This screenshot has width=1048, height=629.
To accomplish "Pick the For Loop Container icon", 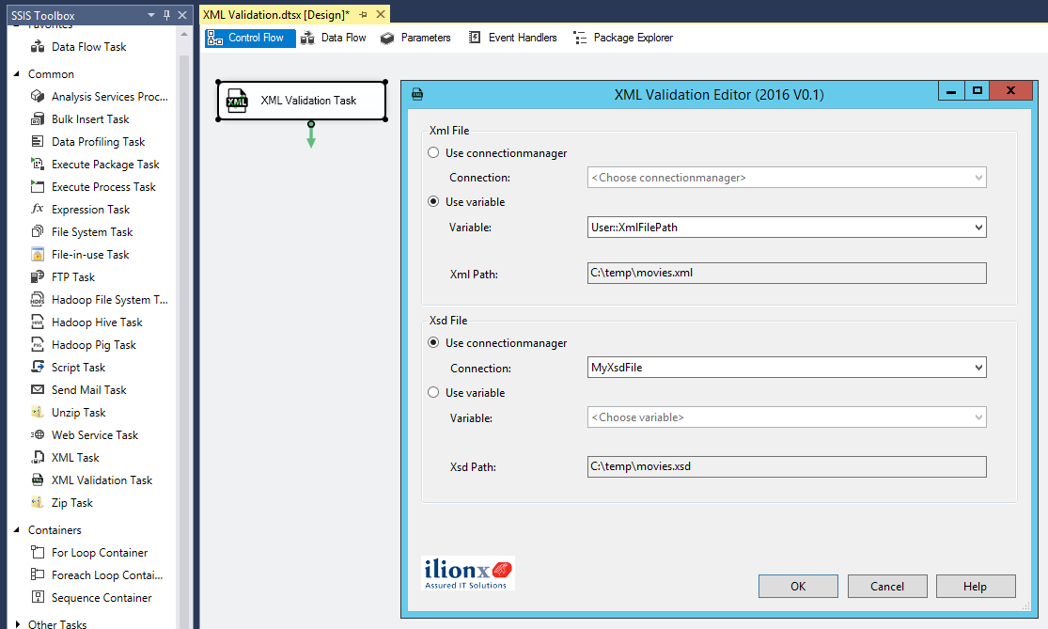I will [38, 552].
